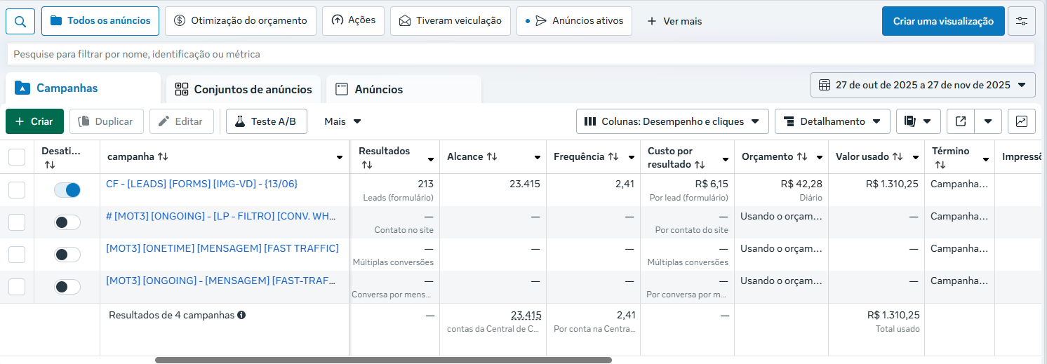Open the view settings sliders icon

tap(1021, 21)
